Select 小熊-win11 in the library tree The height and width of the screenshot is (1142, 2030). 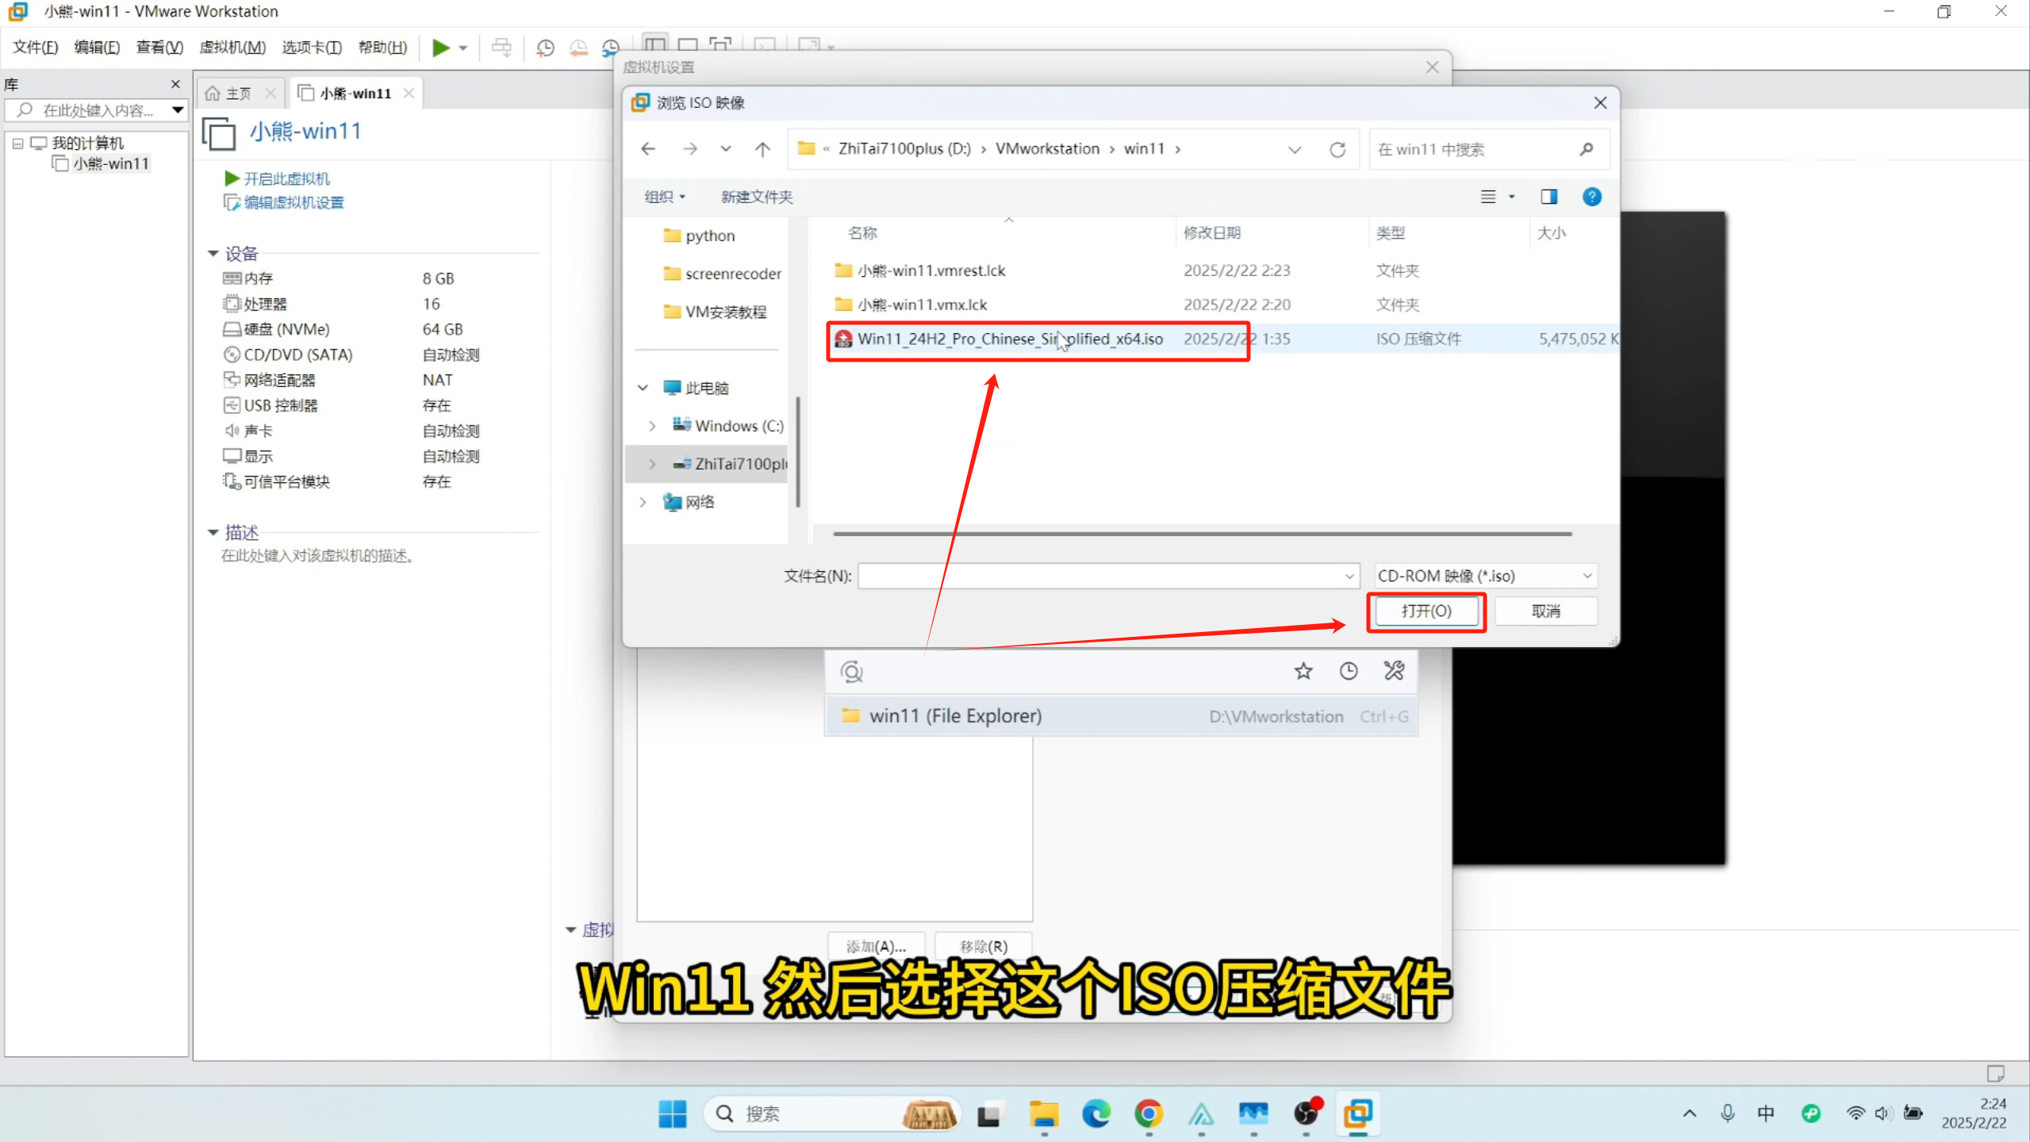110,163
